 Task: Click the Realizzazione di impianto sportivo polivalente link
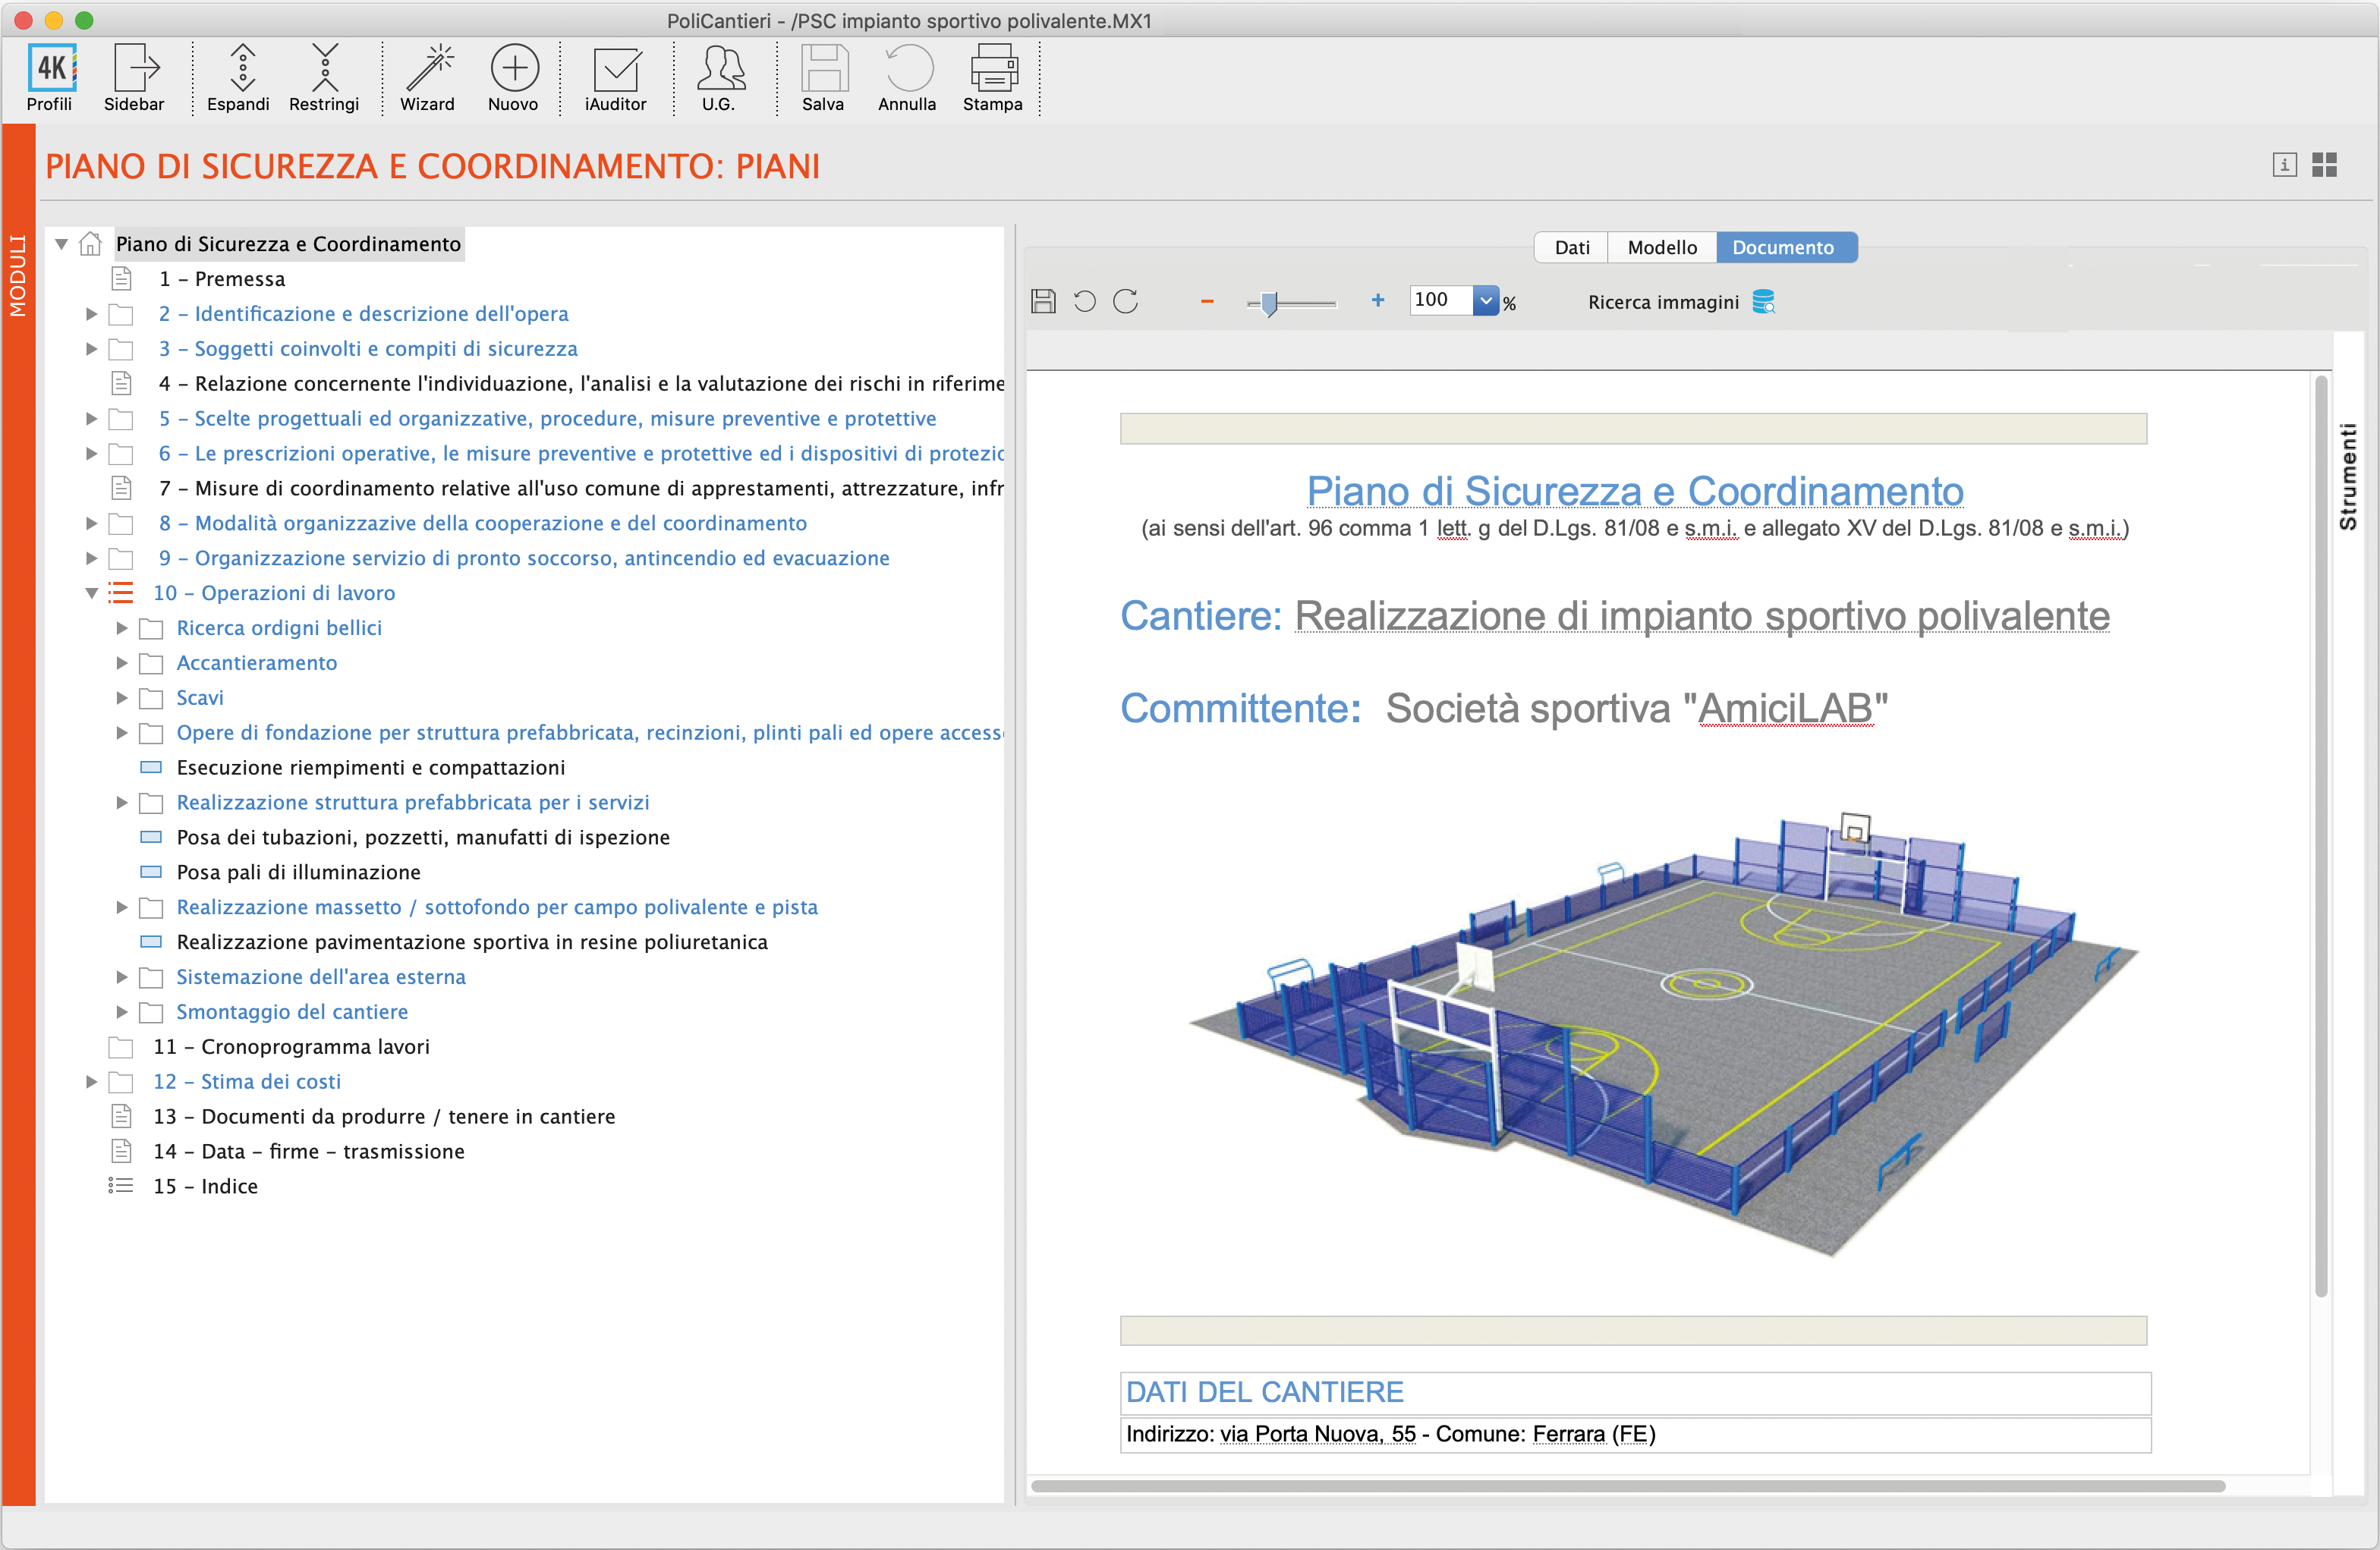[1702, 616]
